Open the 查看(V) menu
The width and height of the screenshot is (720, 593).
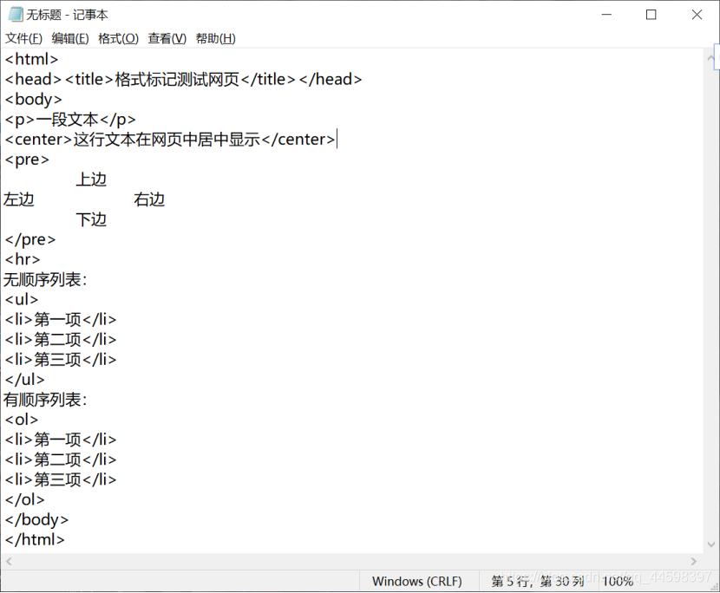click(x=166, y=38)
